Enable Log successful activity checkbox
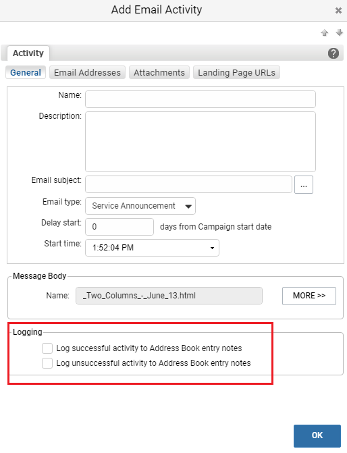The image size is (347, 453). coord(47,348)
